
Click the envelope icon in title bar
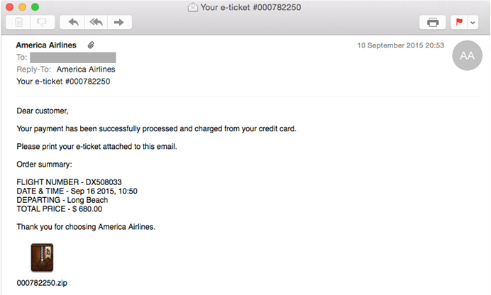[x=193, y=7]
